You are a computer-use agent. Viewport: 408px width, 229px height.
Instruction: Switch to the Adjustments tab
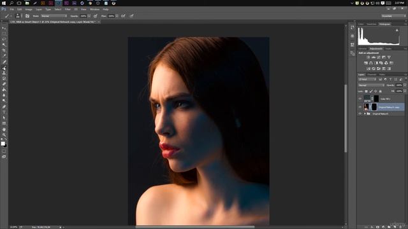[x=376, y=49]
